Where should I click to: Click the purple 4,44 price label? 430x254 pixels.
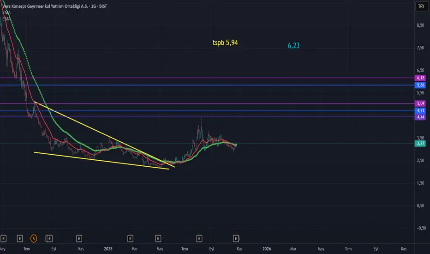tap(420, 117)
